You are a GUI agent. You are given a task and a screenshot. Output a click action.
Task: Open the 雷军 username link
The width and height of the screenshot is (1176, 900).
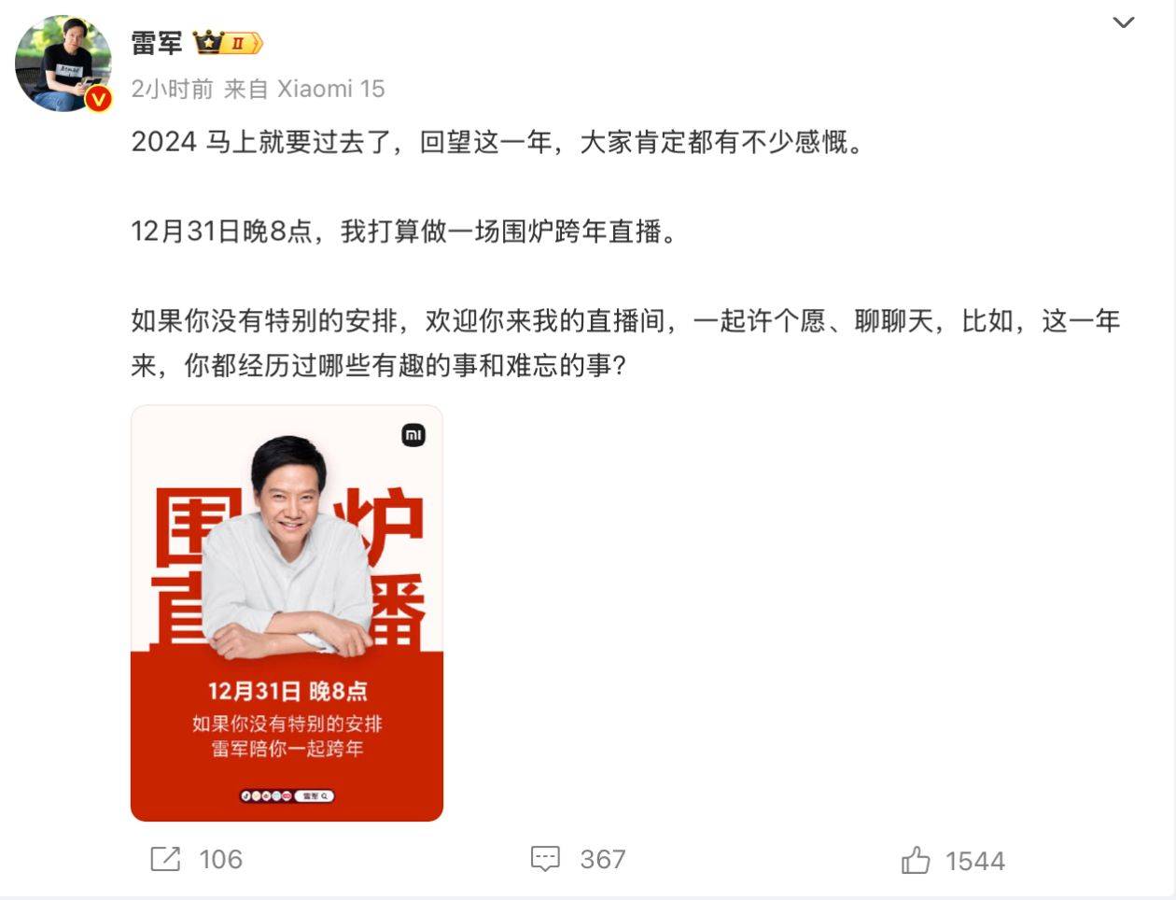[157, 43]
